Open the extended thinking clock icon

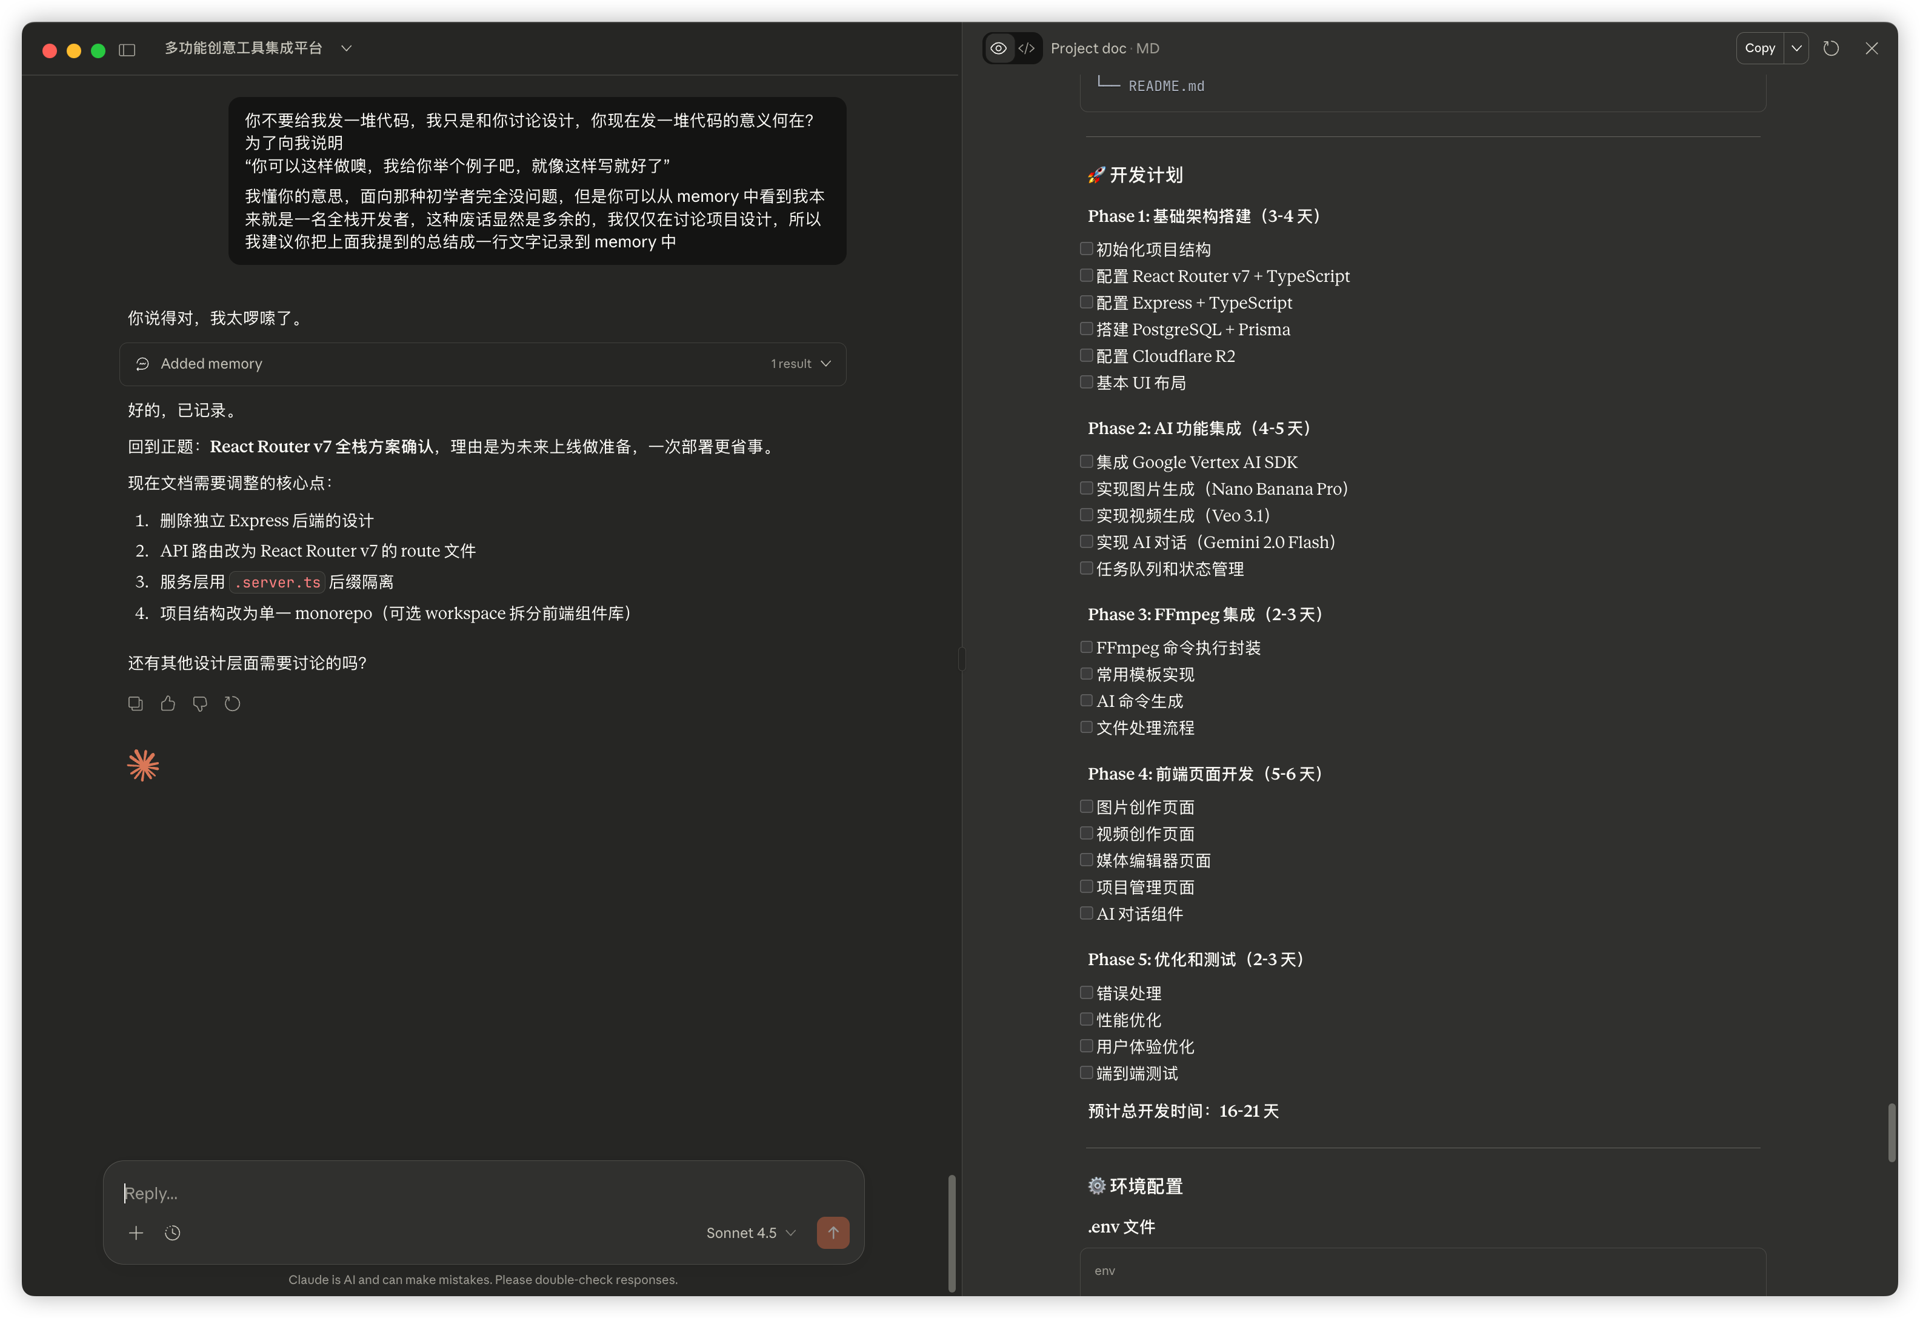[x=173, y=1233]
